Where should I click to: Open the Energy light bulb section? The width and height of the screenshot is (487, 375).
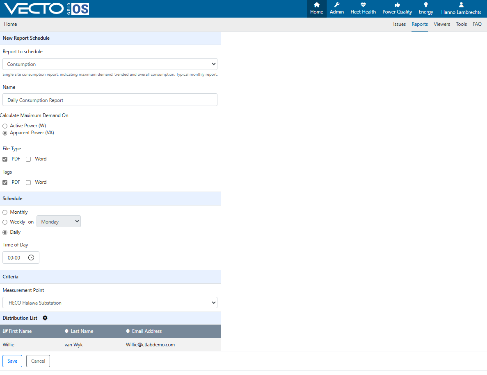click(x=425, y=9)
